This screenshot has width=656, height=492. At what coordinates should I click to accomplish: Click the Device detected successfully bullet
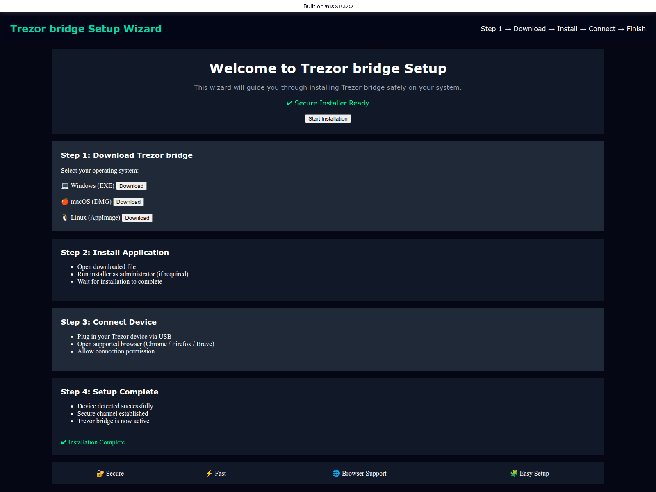115,406
